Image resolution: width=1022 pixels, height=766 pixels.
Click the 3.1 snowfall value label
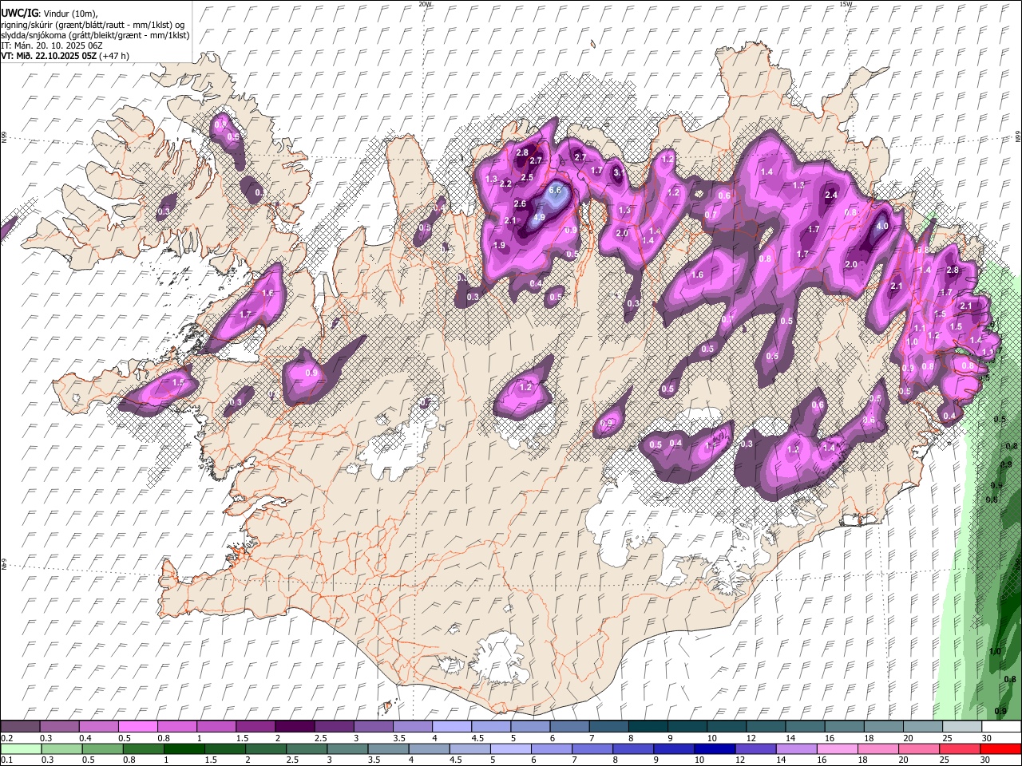[x=618, y=172]
